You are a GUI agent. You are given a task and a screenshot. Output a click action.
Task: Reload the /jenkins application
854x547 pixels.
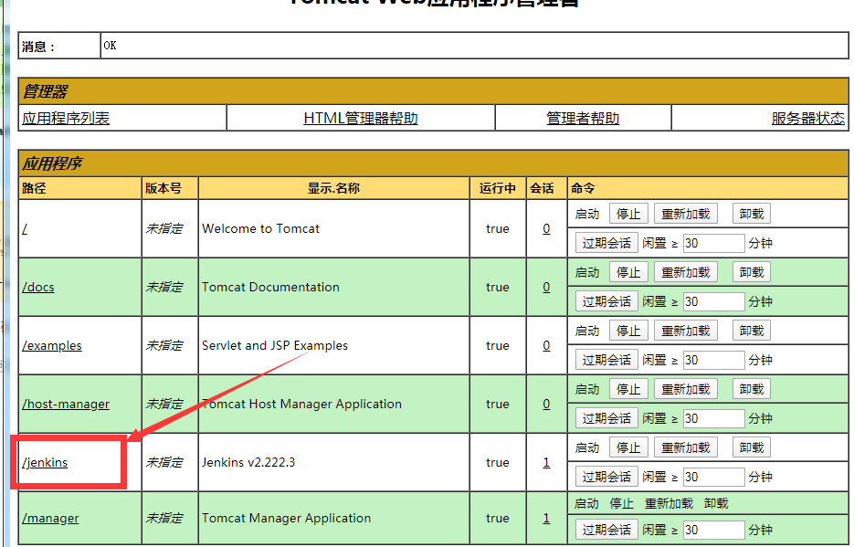(686, 447)
